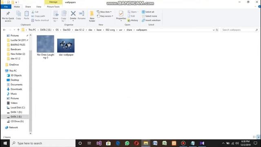Click 002-xorg in address path
The image size is (261, 147).
[x=110, y=30]
